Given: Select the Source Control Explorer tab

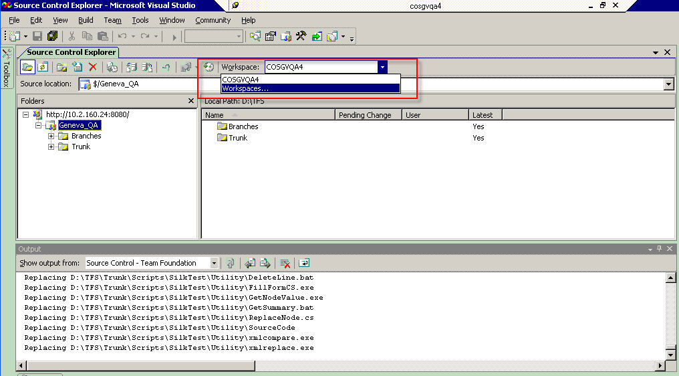Looking at the screenshot, I should 71,52.
